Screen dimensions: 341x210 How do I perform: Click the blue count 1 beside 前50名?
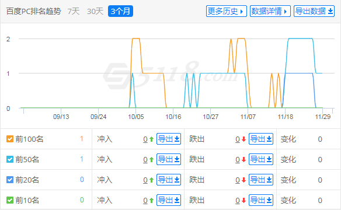pyautogui.click(x=82, y=159)
